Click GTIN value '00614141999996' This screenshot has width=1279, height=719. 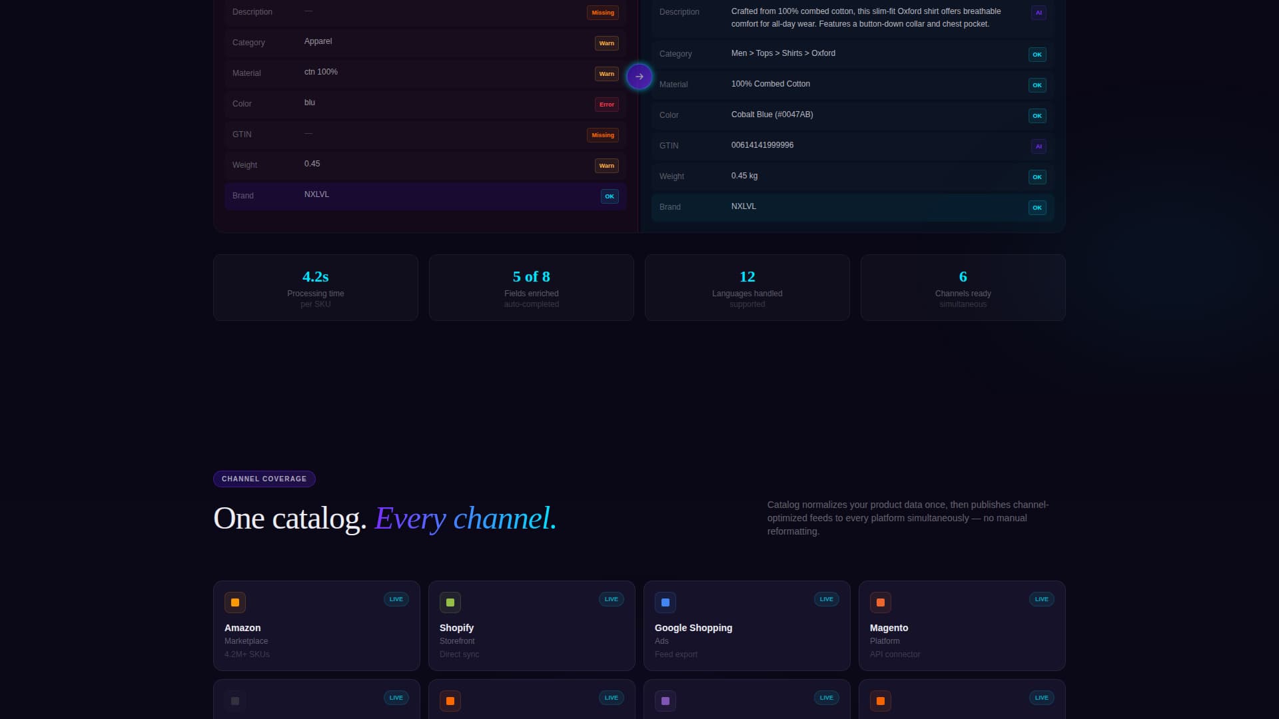(762, 145)
